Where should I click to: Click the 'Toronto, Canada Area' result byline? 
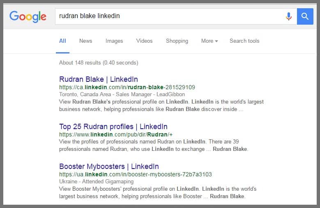pyautogui.click(x=122, y=94)
